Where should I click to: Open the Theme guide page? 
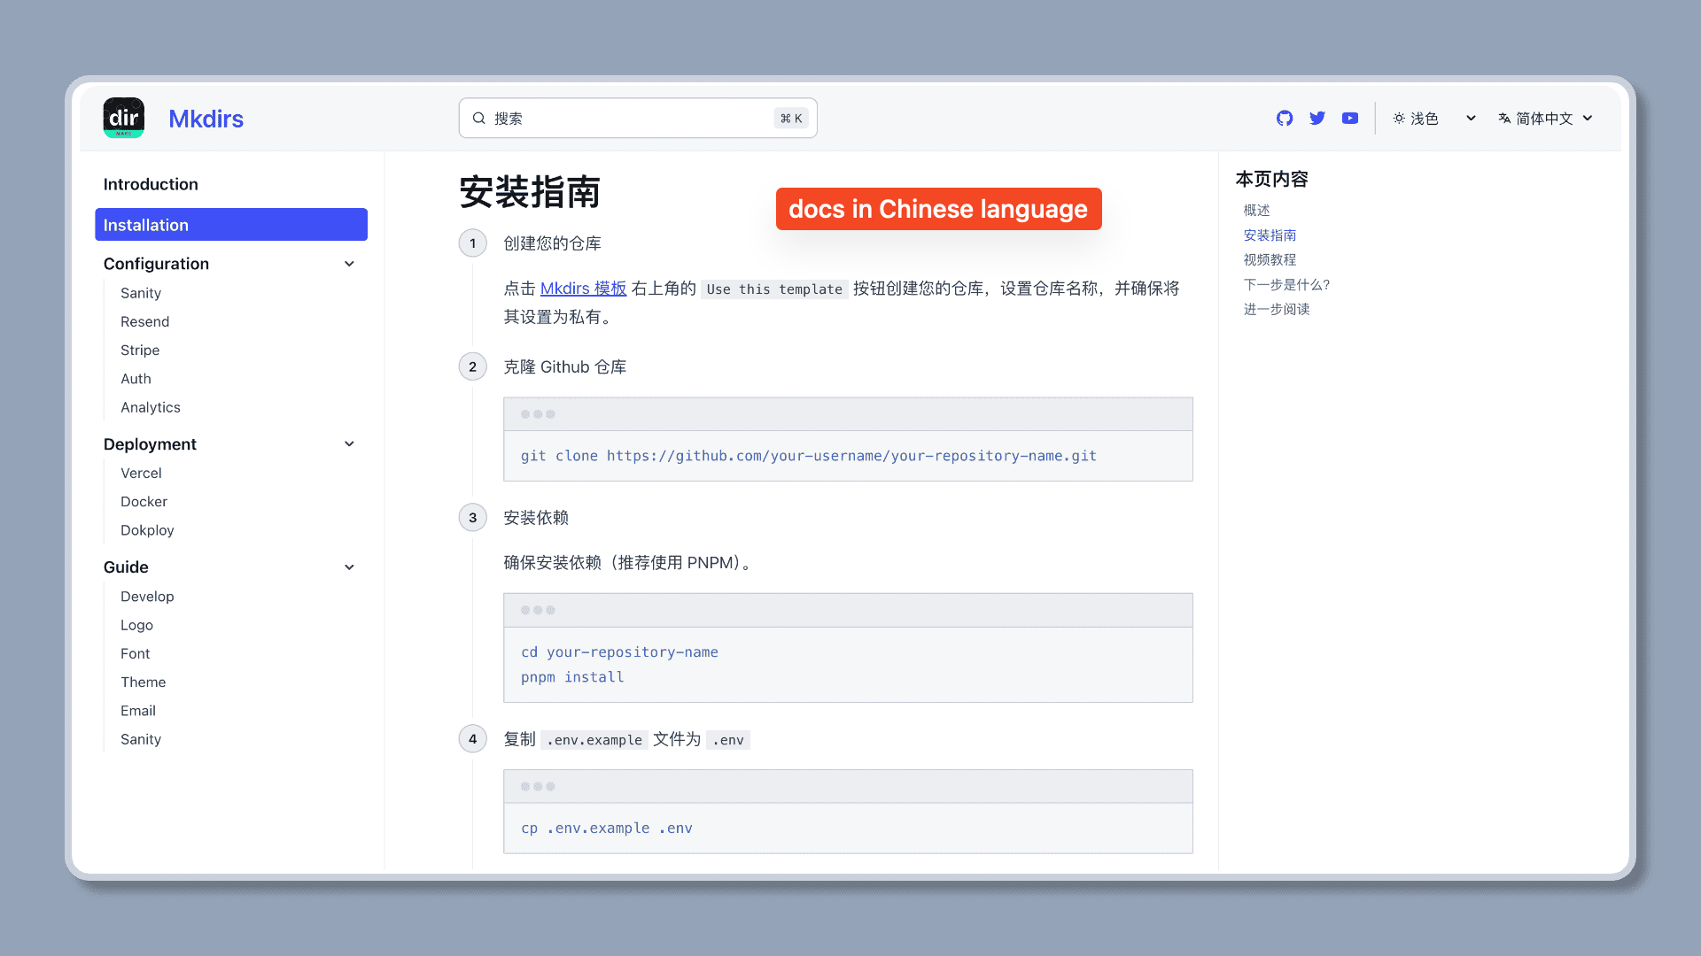pos(143,682)
